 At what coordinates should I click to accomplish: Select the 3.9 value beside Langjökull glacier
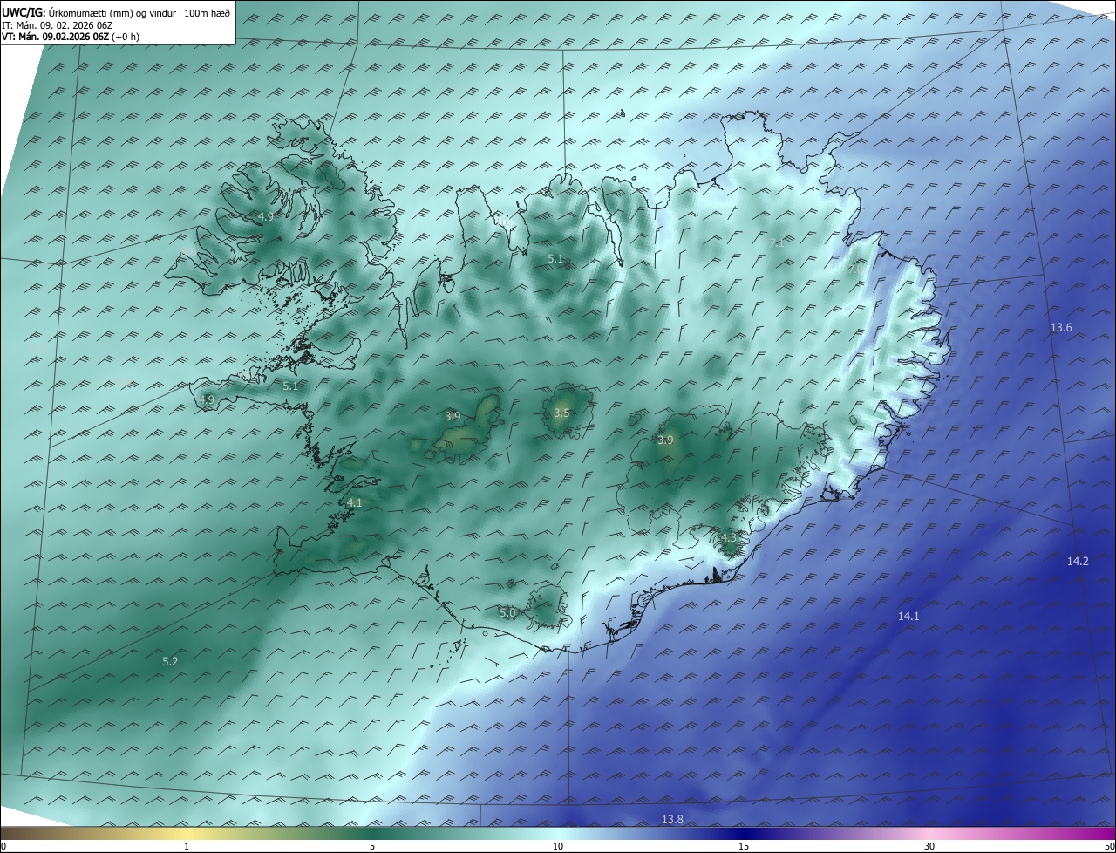453,417
